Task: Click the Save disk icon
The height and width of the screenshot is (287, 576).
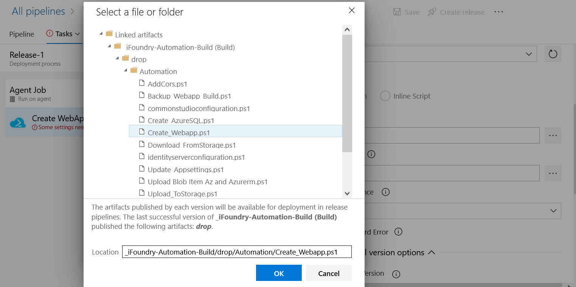Action: 397,12
